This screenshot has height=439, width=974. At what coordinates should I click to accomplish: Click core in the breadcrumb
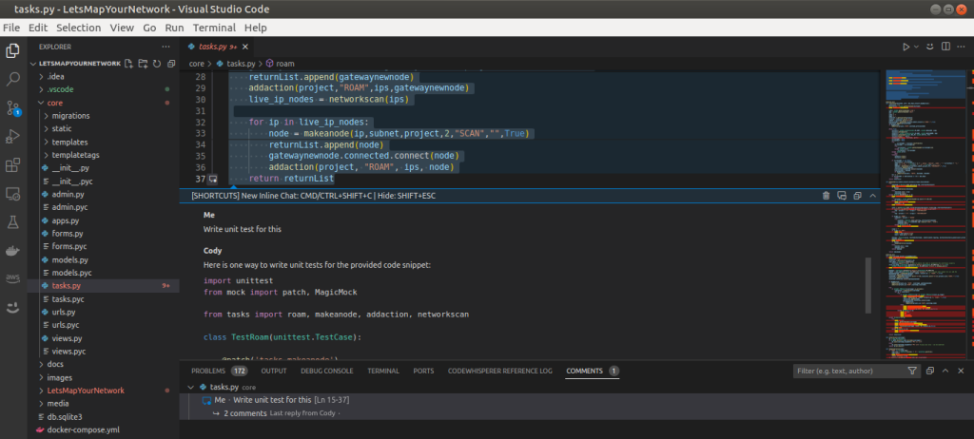pos(196,64)
